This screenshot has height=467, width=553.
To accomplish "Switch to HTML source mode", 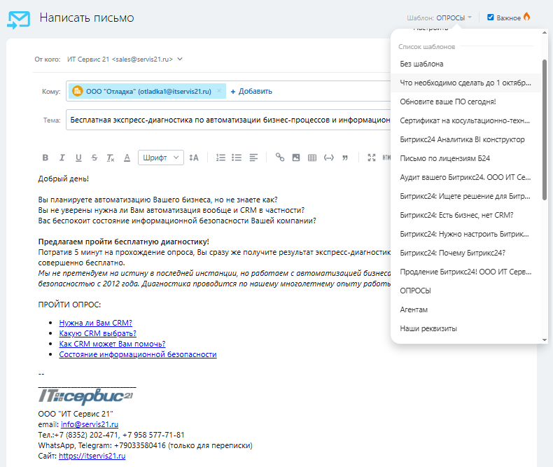I will (386, 158).
